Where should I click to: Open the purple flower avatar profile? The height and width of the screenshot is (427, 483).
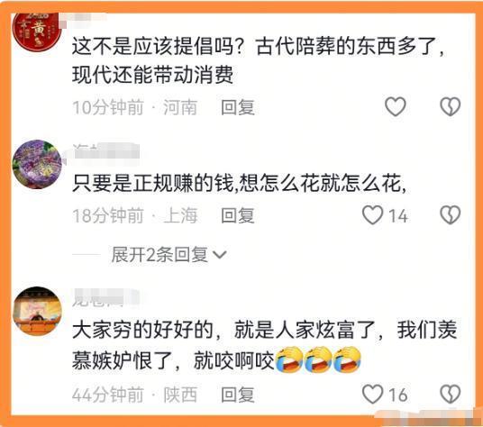[37, 164]
